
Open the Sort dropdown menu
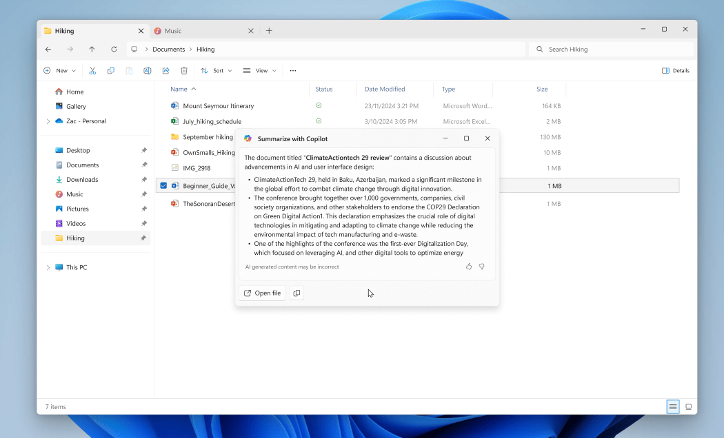(x=216, y=70)
